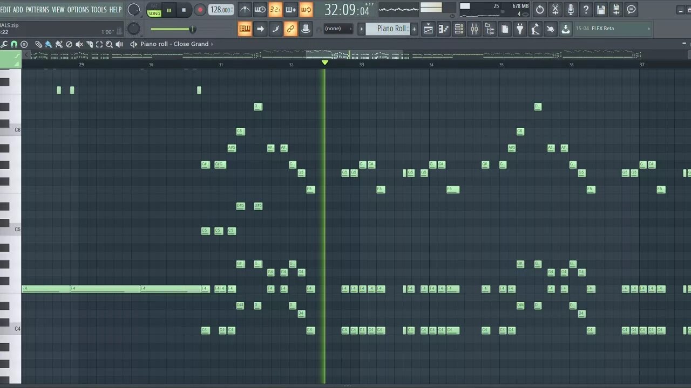Image resolution: width=691 pixels, height=388 pixels.
Task: Select the Paint brush tool
Action: pos(49,44)
